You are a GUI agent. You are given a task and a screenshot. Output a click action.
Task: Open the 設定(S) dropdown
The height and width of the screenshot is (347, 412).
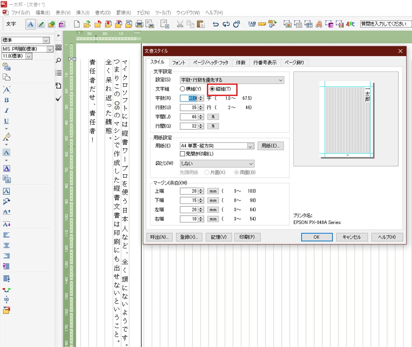[x=232, y=80]
